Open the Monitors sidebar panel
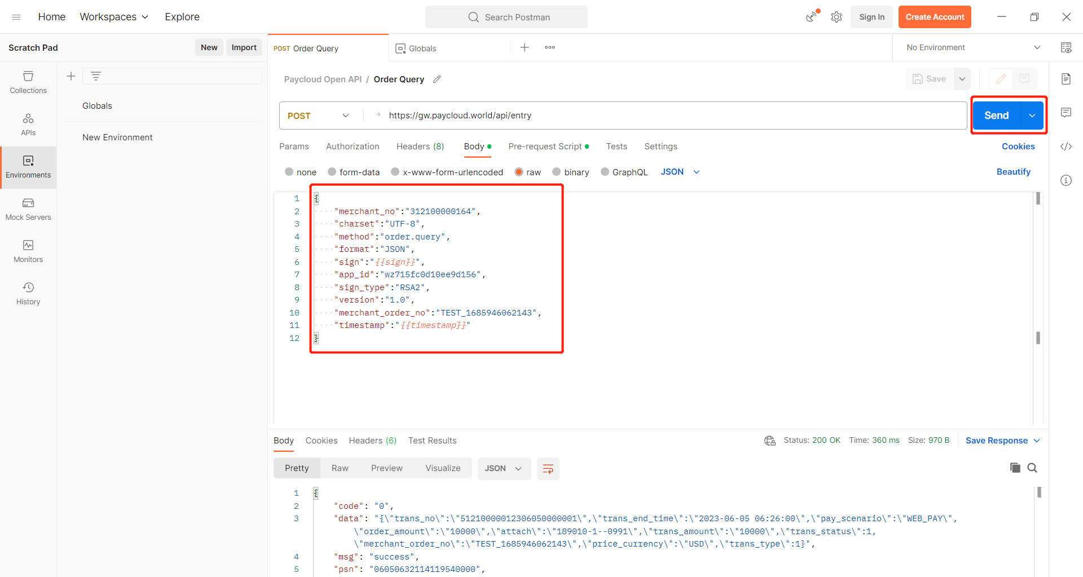 click(x=28, y=251)
